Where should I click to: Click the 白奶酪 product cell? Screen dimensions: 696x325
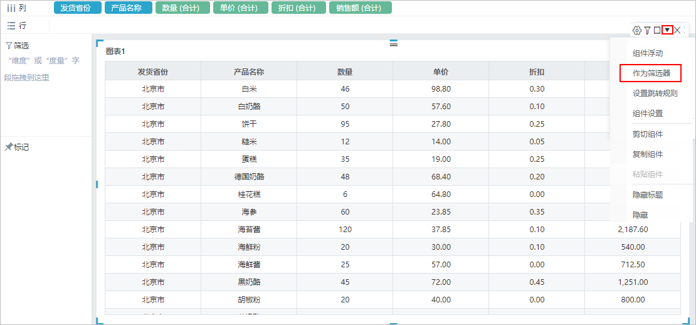[249, 107]
